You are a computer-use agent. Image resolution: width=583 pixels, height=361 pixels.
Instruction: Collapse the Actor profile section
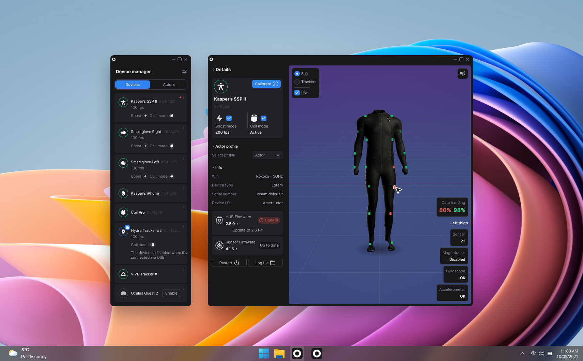[213, 146]
